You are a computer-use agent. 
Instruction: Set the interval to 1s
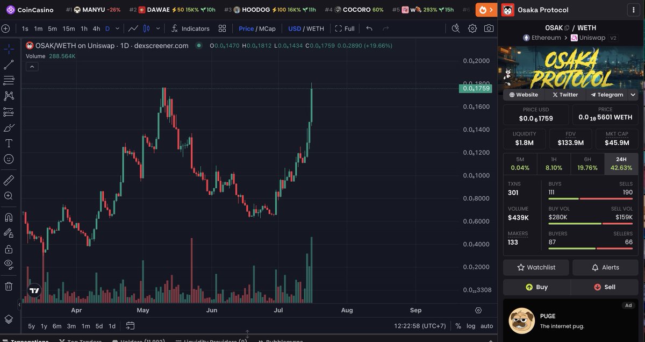[x=25, y=28]
